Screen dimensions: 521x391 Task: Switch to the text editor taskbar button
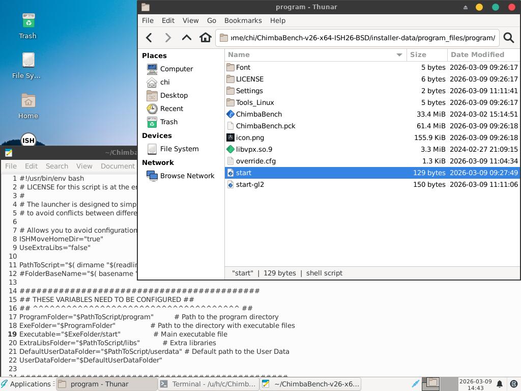[x=310, y=384]
